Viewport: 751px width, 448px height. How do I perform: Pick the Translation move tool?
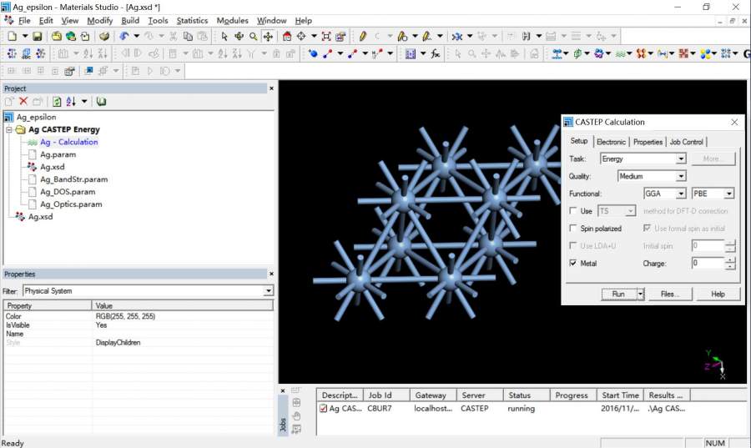pyautogui.click(x=268, y=37)
